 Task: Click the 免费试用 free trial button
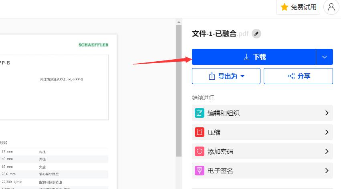298,7
